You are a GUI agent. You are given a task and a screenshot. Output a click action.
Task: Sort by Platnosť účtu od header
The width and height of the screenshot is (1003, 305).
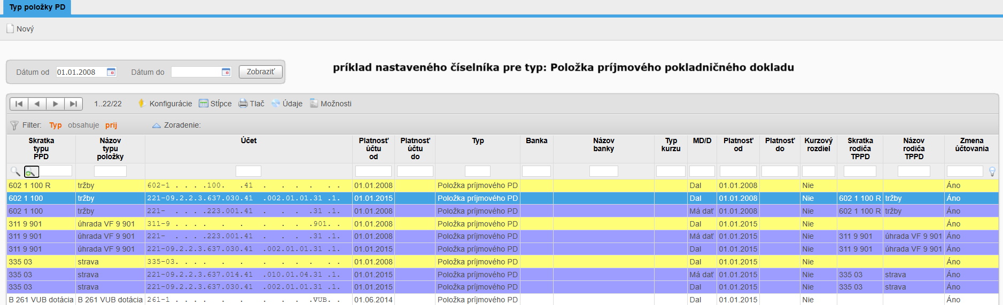(374, 148)
